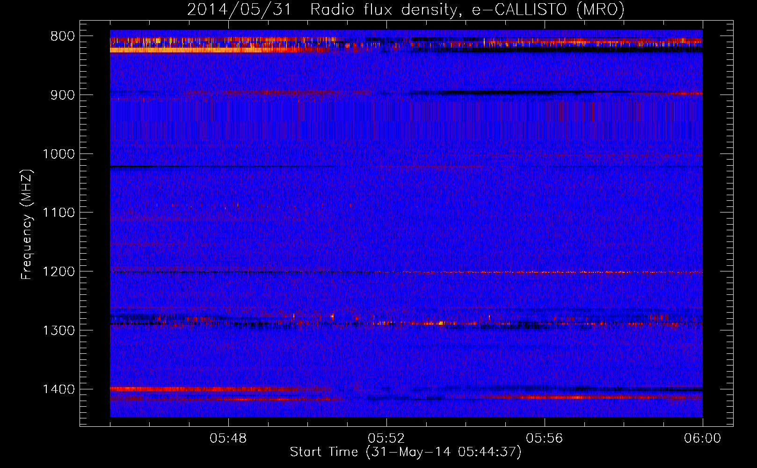This screenshot has height=468, width=757.
Task: Select the '1100' frequency axis label
Action: tap(59, 213)
